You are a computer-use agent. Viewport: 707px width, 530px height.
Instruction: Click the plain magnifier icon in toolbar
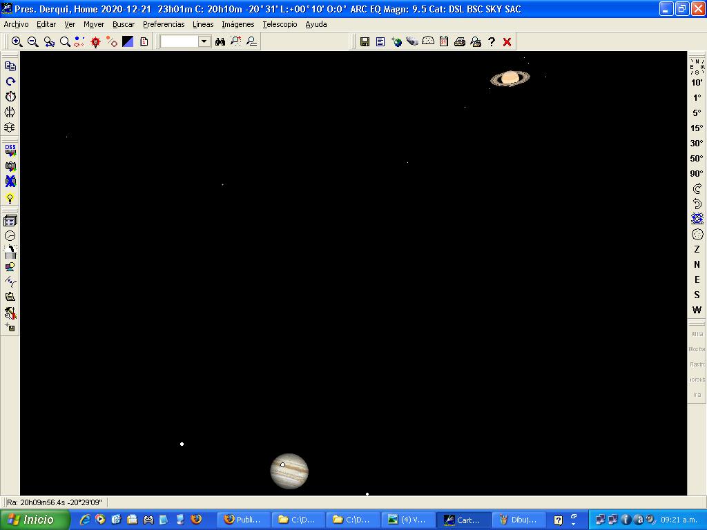(x=65, y=41)
